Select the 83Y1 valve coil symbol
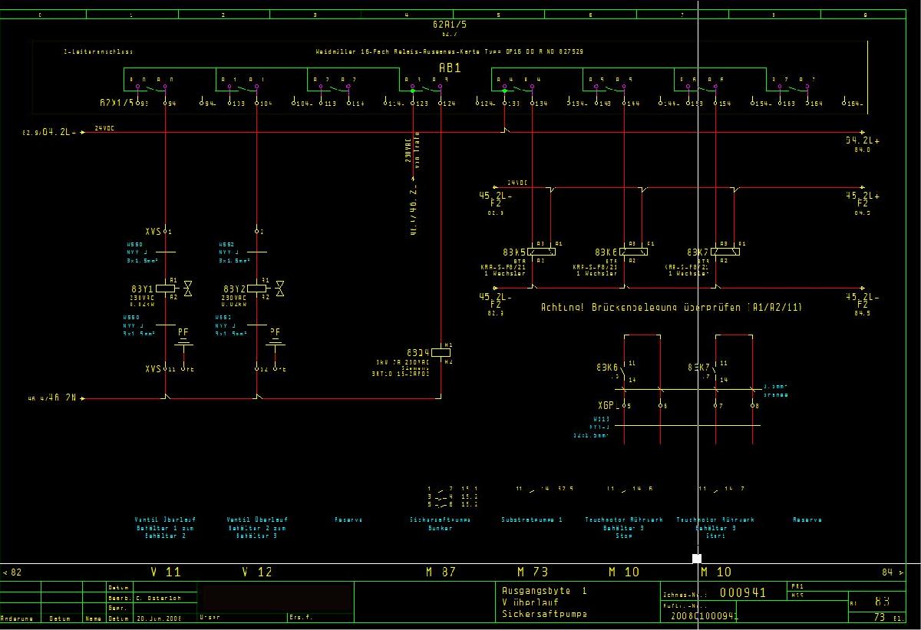Image resolution: width=921 pixels, height=630 pixels. pos(166,288)
